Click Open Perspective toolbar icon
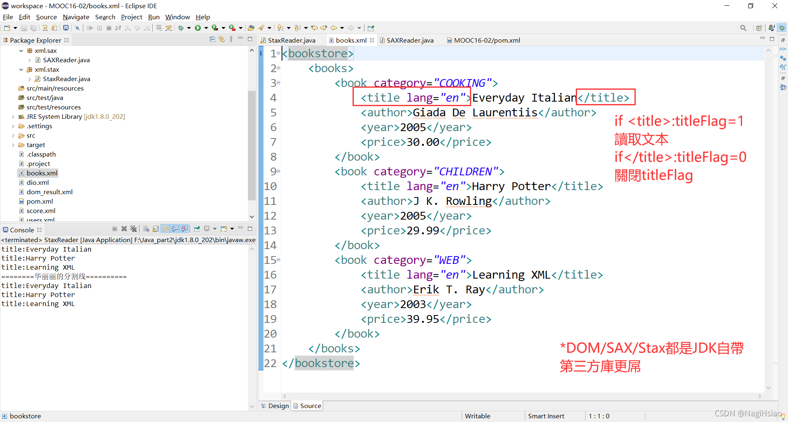 point(759,28)
